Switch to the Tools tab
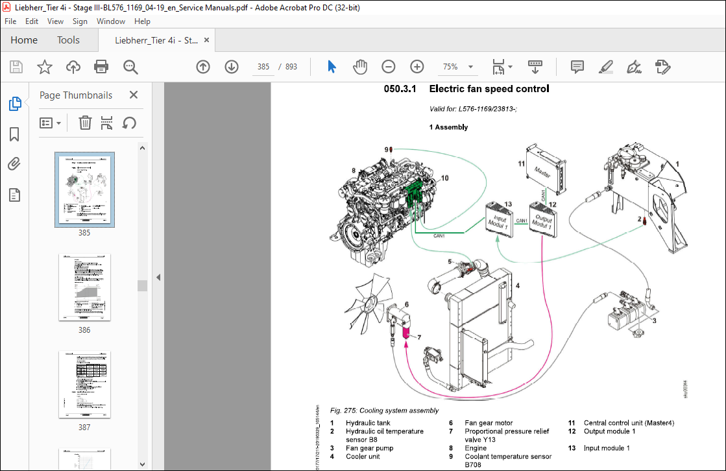The height and width of the screenshot is (471, 726). (69, 40)
